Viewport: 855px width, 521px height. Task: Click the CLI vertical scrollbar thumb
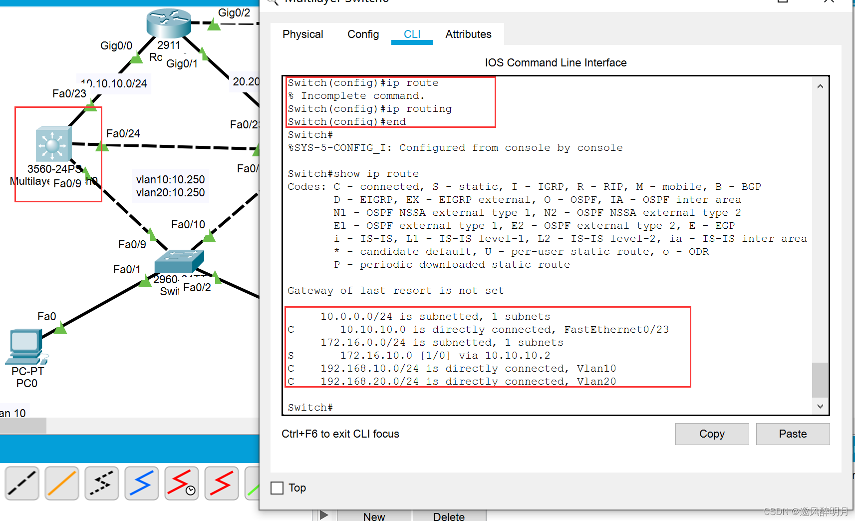click(x=820, y=380)
